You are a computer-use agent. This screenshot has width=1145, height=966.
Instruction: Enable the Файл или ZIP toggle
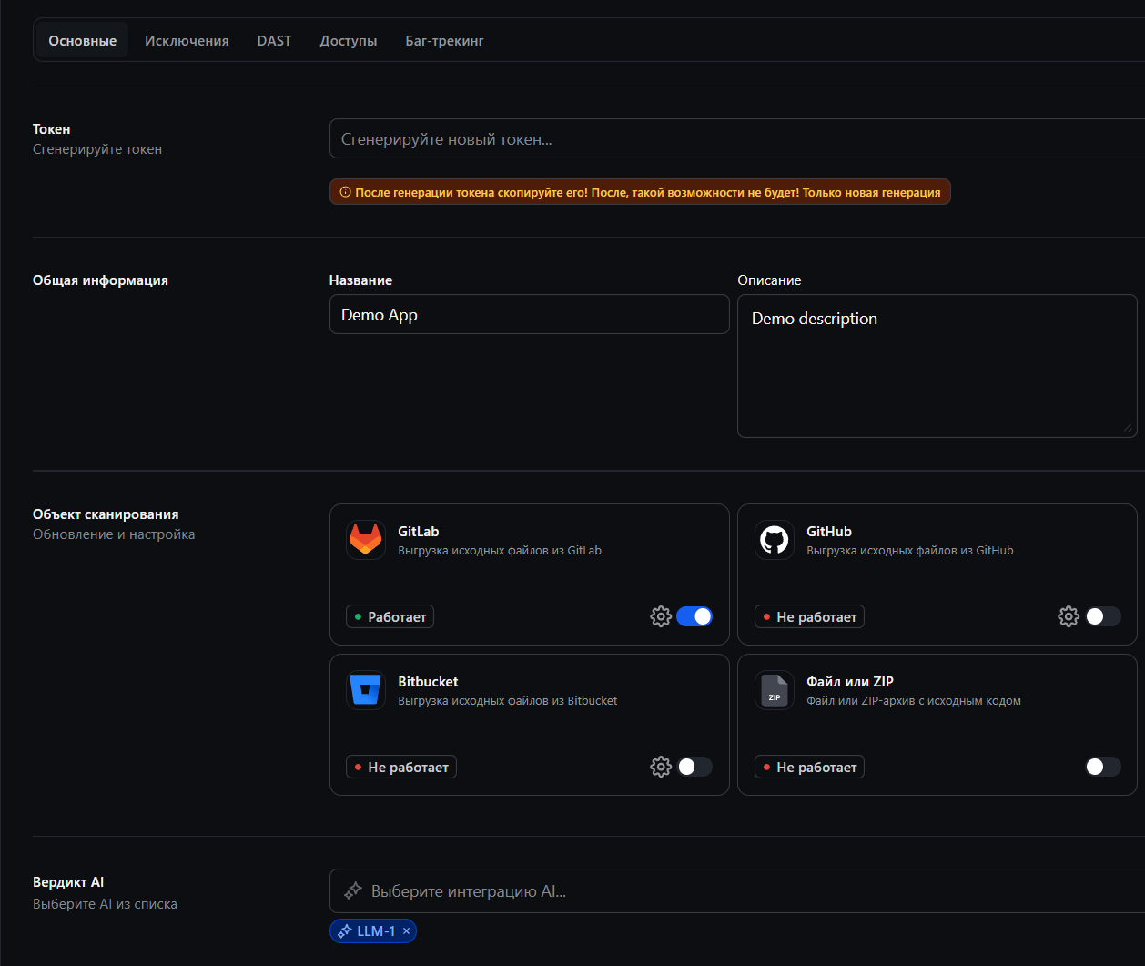tap(1103, 767)
